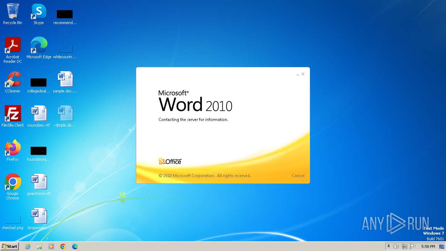The height and width of the screenshot is (251, 446).
Task: Select the collegedeal... file on desktop
Action: [x=39, y=85]
